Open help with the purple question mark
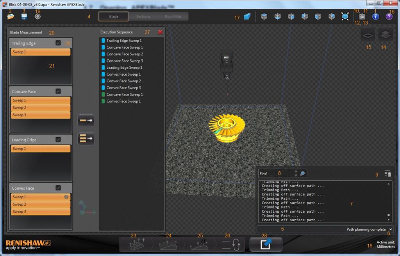This screenshot has width=400, height=256. click(x=389, y=17)
